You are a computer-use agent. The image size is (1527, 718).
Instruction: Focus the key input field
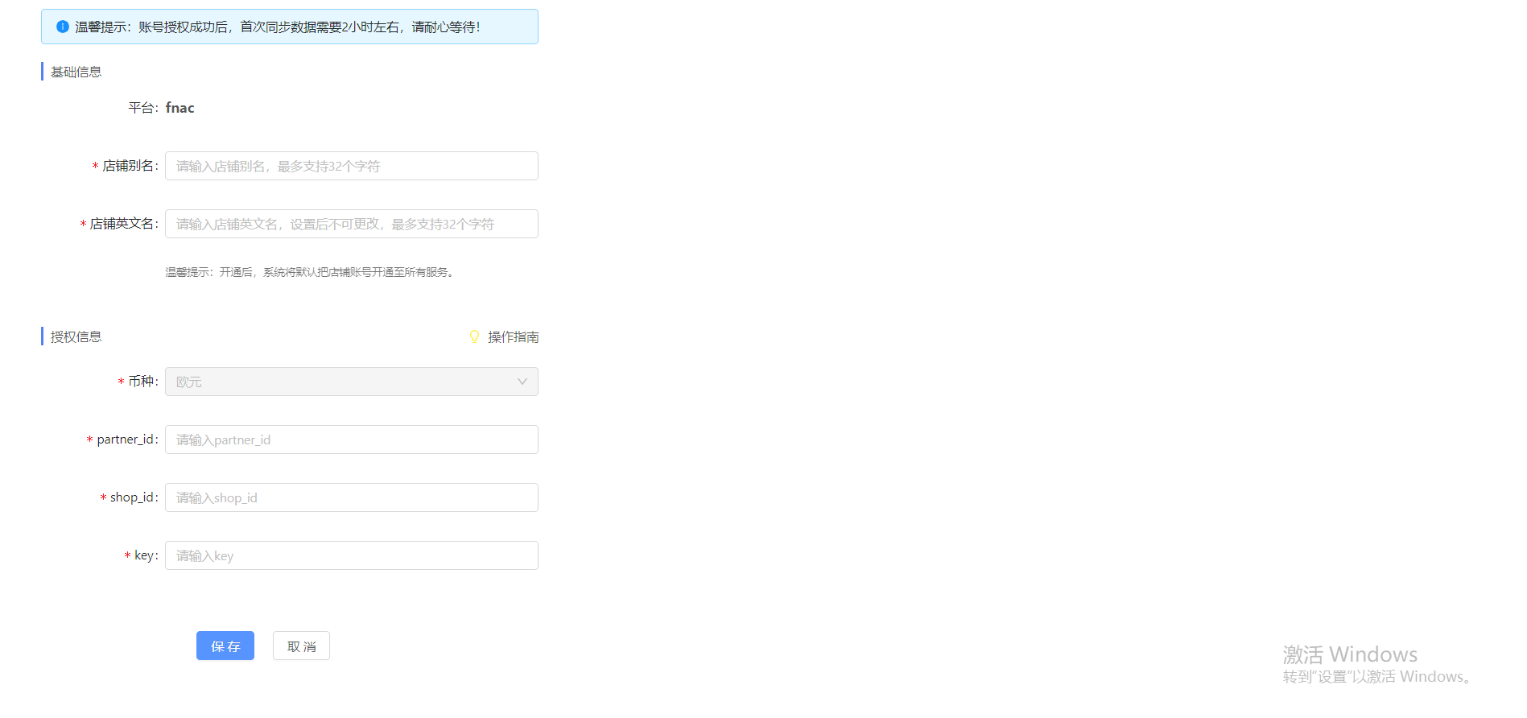[352, 555]
